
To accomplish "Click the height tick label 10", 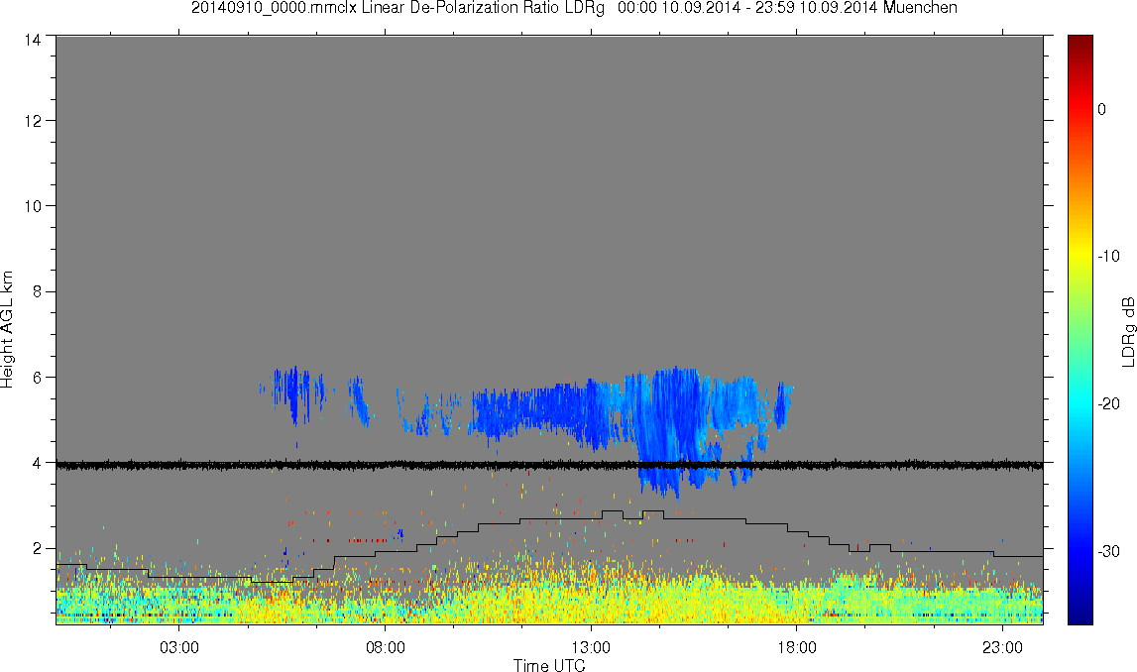I will (x=33, y=206).
